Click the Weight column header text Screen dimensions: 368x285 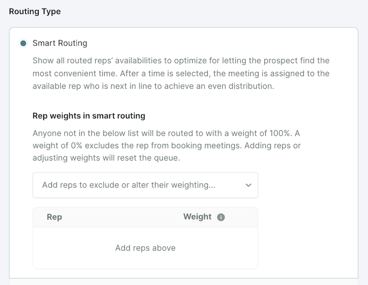click(198, 217)
